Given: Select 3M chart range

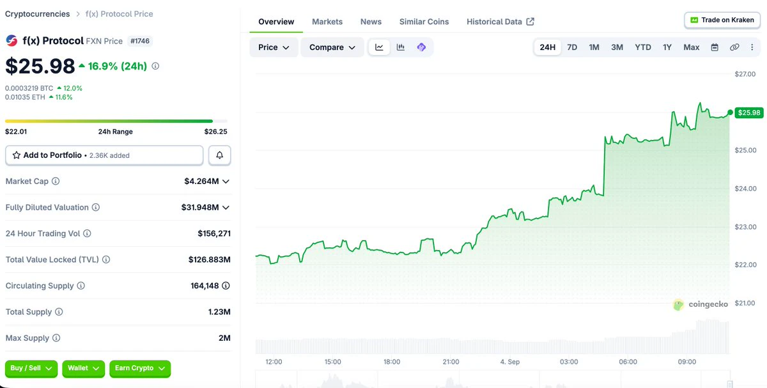Looking at the screenshot, I should tap(617, 47).
